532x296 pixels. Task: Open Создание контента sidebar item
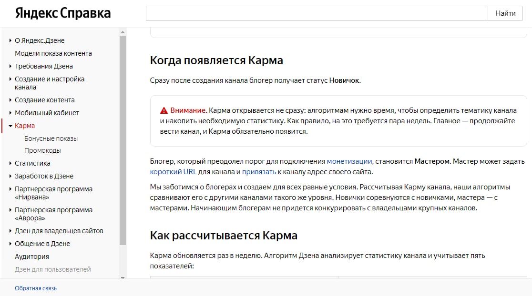pos(44,100)
